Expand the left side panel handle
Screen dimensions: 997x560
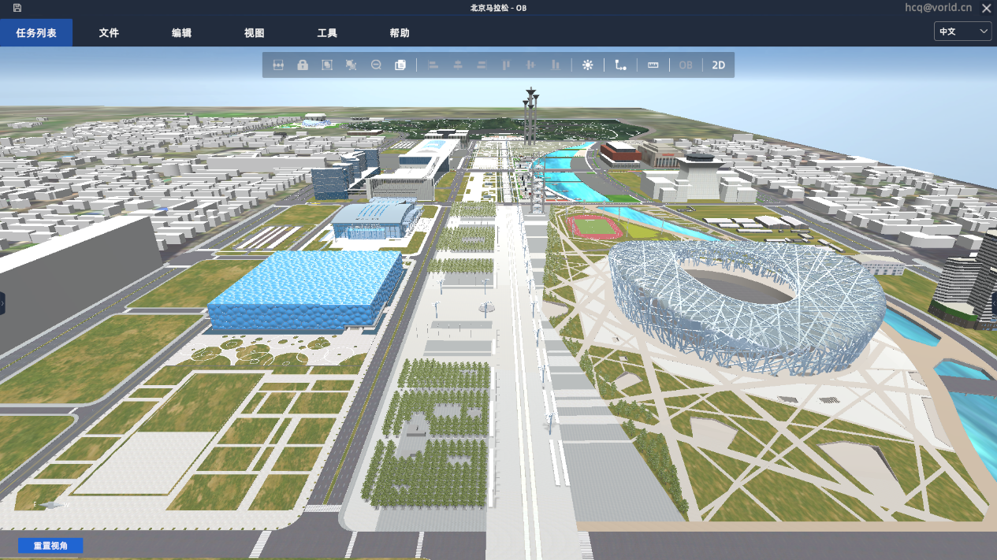click(2, 303)
